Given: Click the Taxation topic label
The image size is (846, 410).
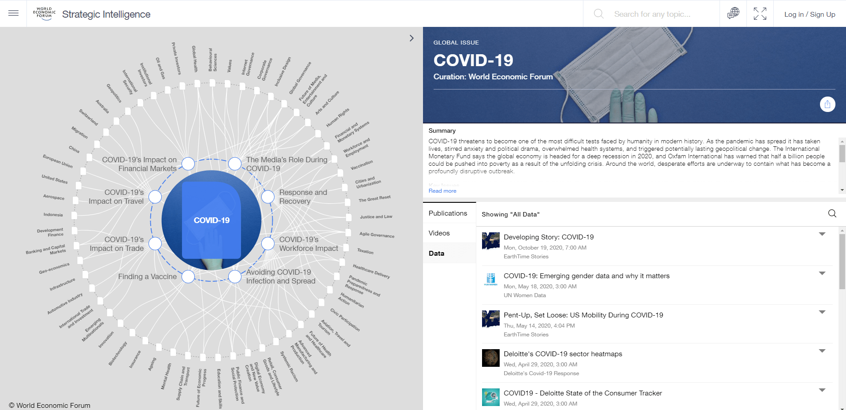Looking at the screenshot, I should tap(365, 251).
